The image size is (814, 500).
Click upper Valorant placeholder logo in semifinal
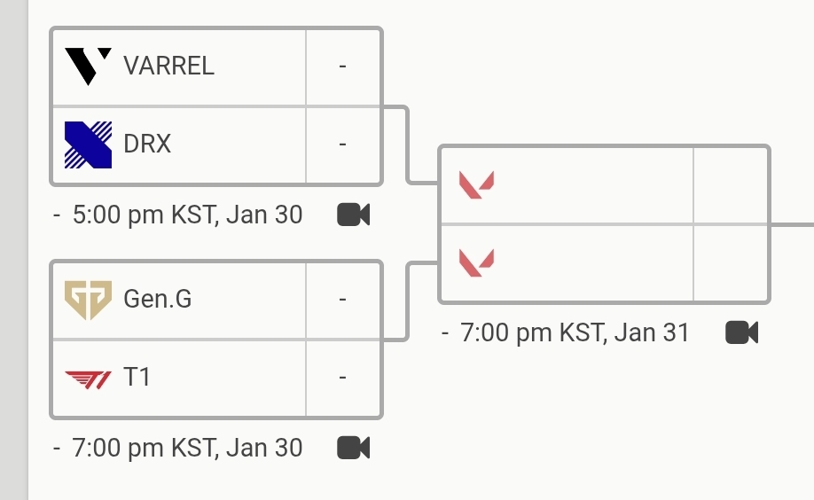click(x=476, y=185)
